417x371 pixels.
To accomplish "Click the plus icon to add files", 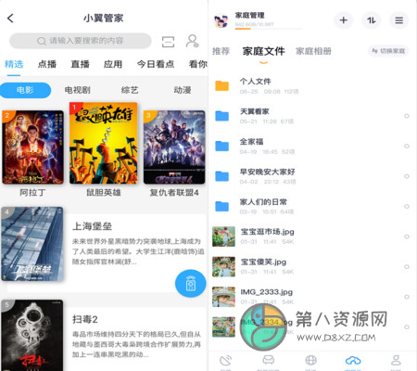I will coord(344,20).
